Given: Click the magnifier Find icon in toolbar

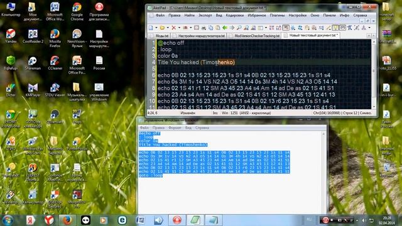Looking at the screenshot, I should click(x=239, y=28).
